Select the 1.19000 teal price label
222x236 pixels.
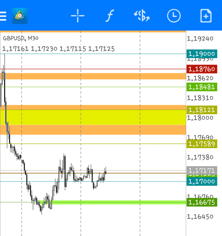click(202, 54)
